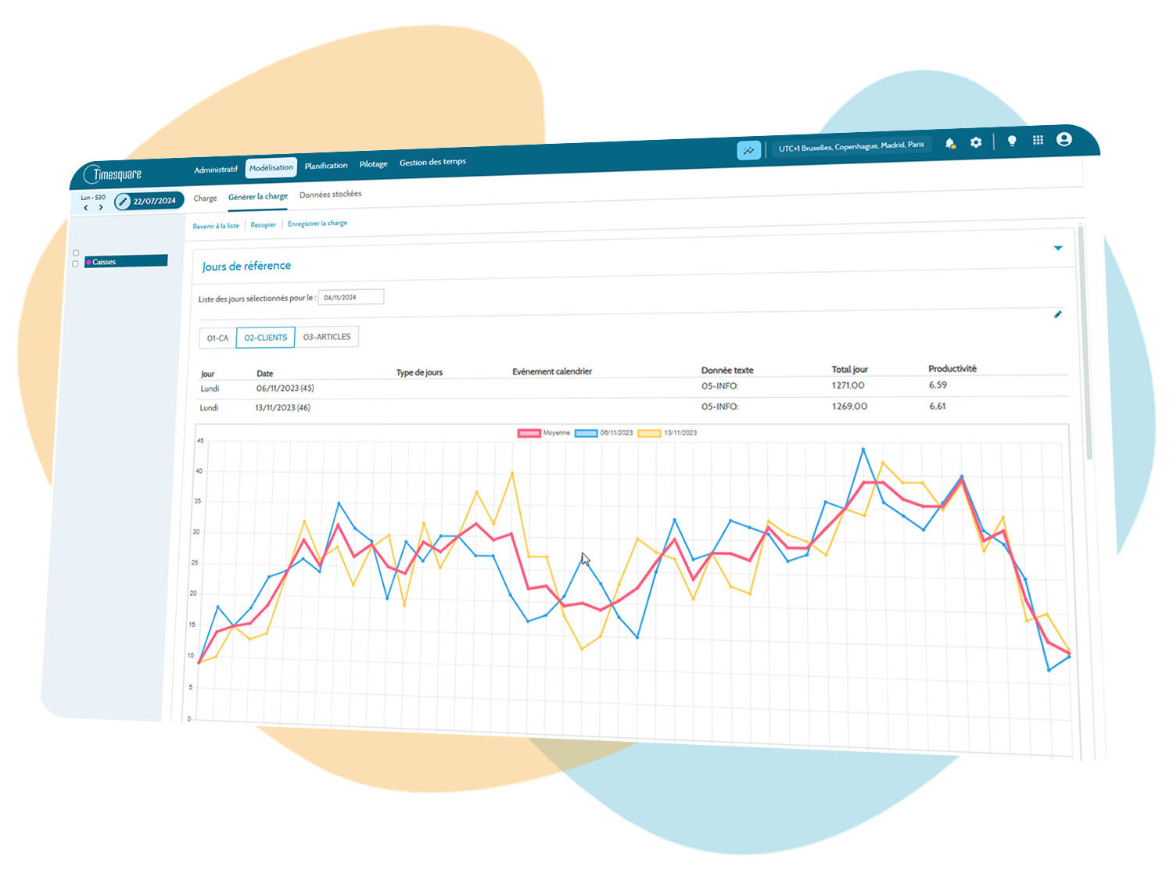1173x888 pixels.
Task: Click the pencil edit icon beside date 22/07/2024
Action: (x=123, y=202)
